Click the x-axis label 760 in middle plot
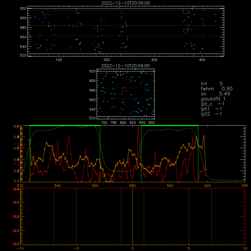The image size is (251, 251). 104,123
